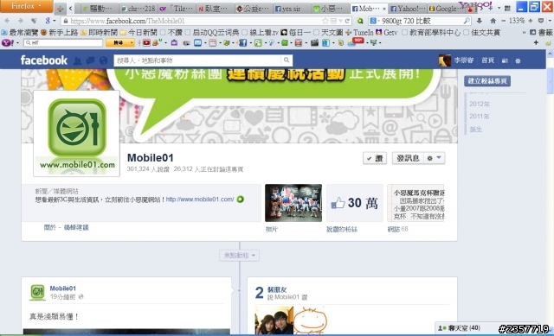The image size is (554, 336).
Task: Click the Facebook search magnifier button
Action: [x=287, y=60]
